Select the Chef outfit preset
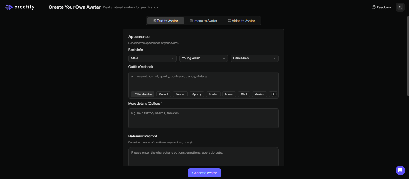 pos(244,94)
